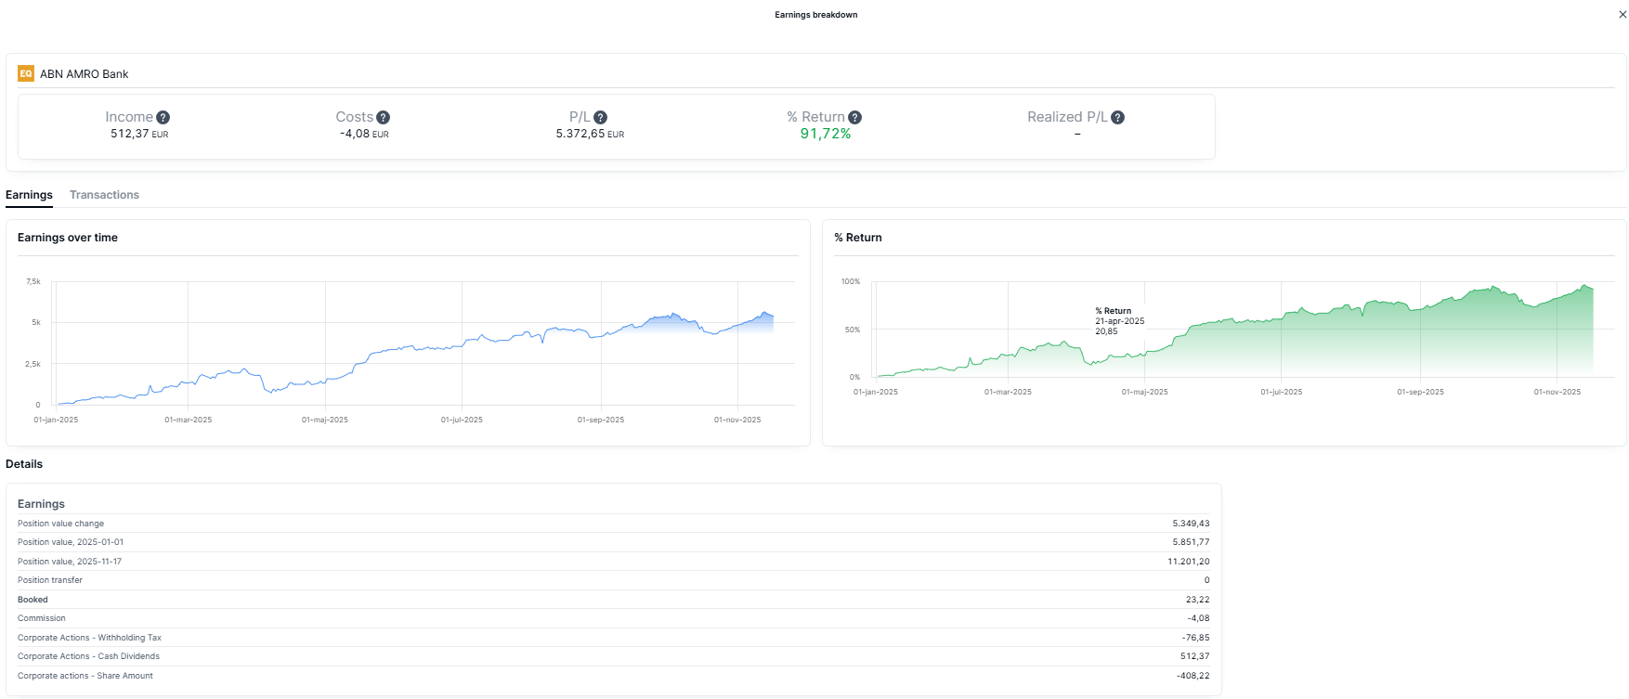This screenshot has height=699, width=1629.
Task: Click the Income help question mark icon
Action: pyautogui.click(x=163, y=118)
